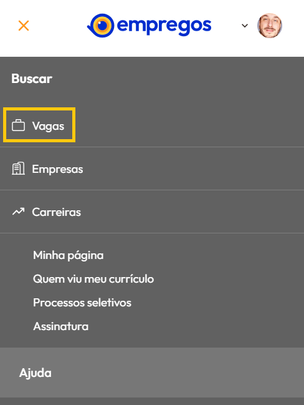Click the blue eye logo icon
The image size is (304, 405).
pos(101,26)
